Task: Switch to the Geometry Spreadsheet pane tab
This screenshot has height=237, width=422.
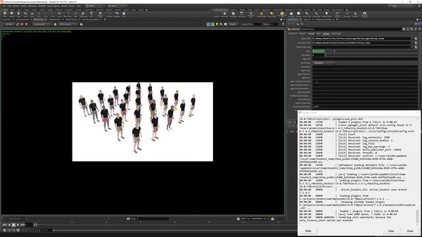Action: 91,19
